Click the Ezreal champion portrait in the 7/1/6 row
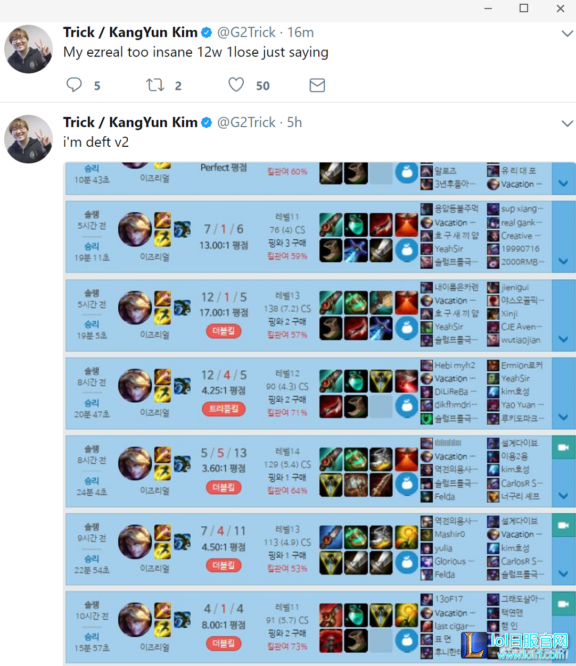 pyautogui.click(x=135, y=229)
